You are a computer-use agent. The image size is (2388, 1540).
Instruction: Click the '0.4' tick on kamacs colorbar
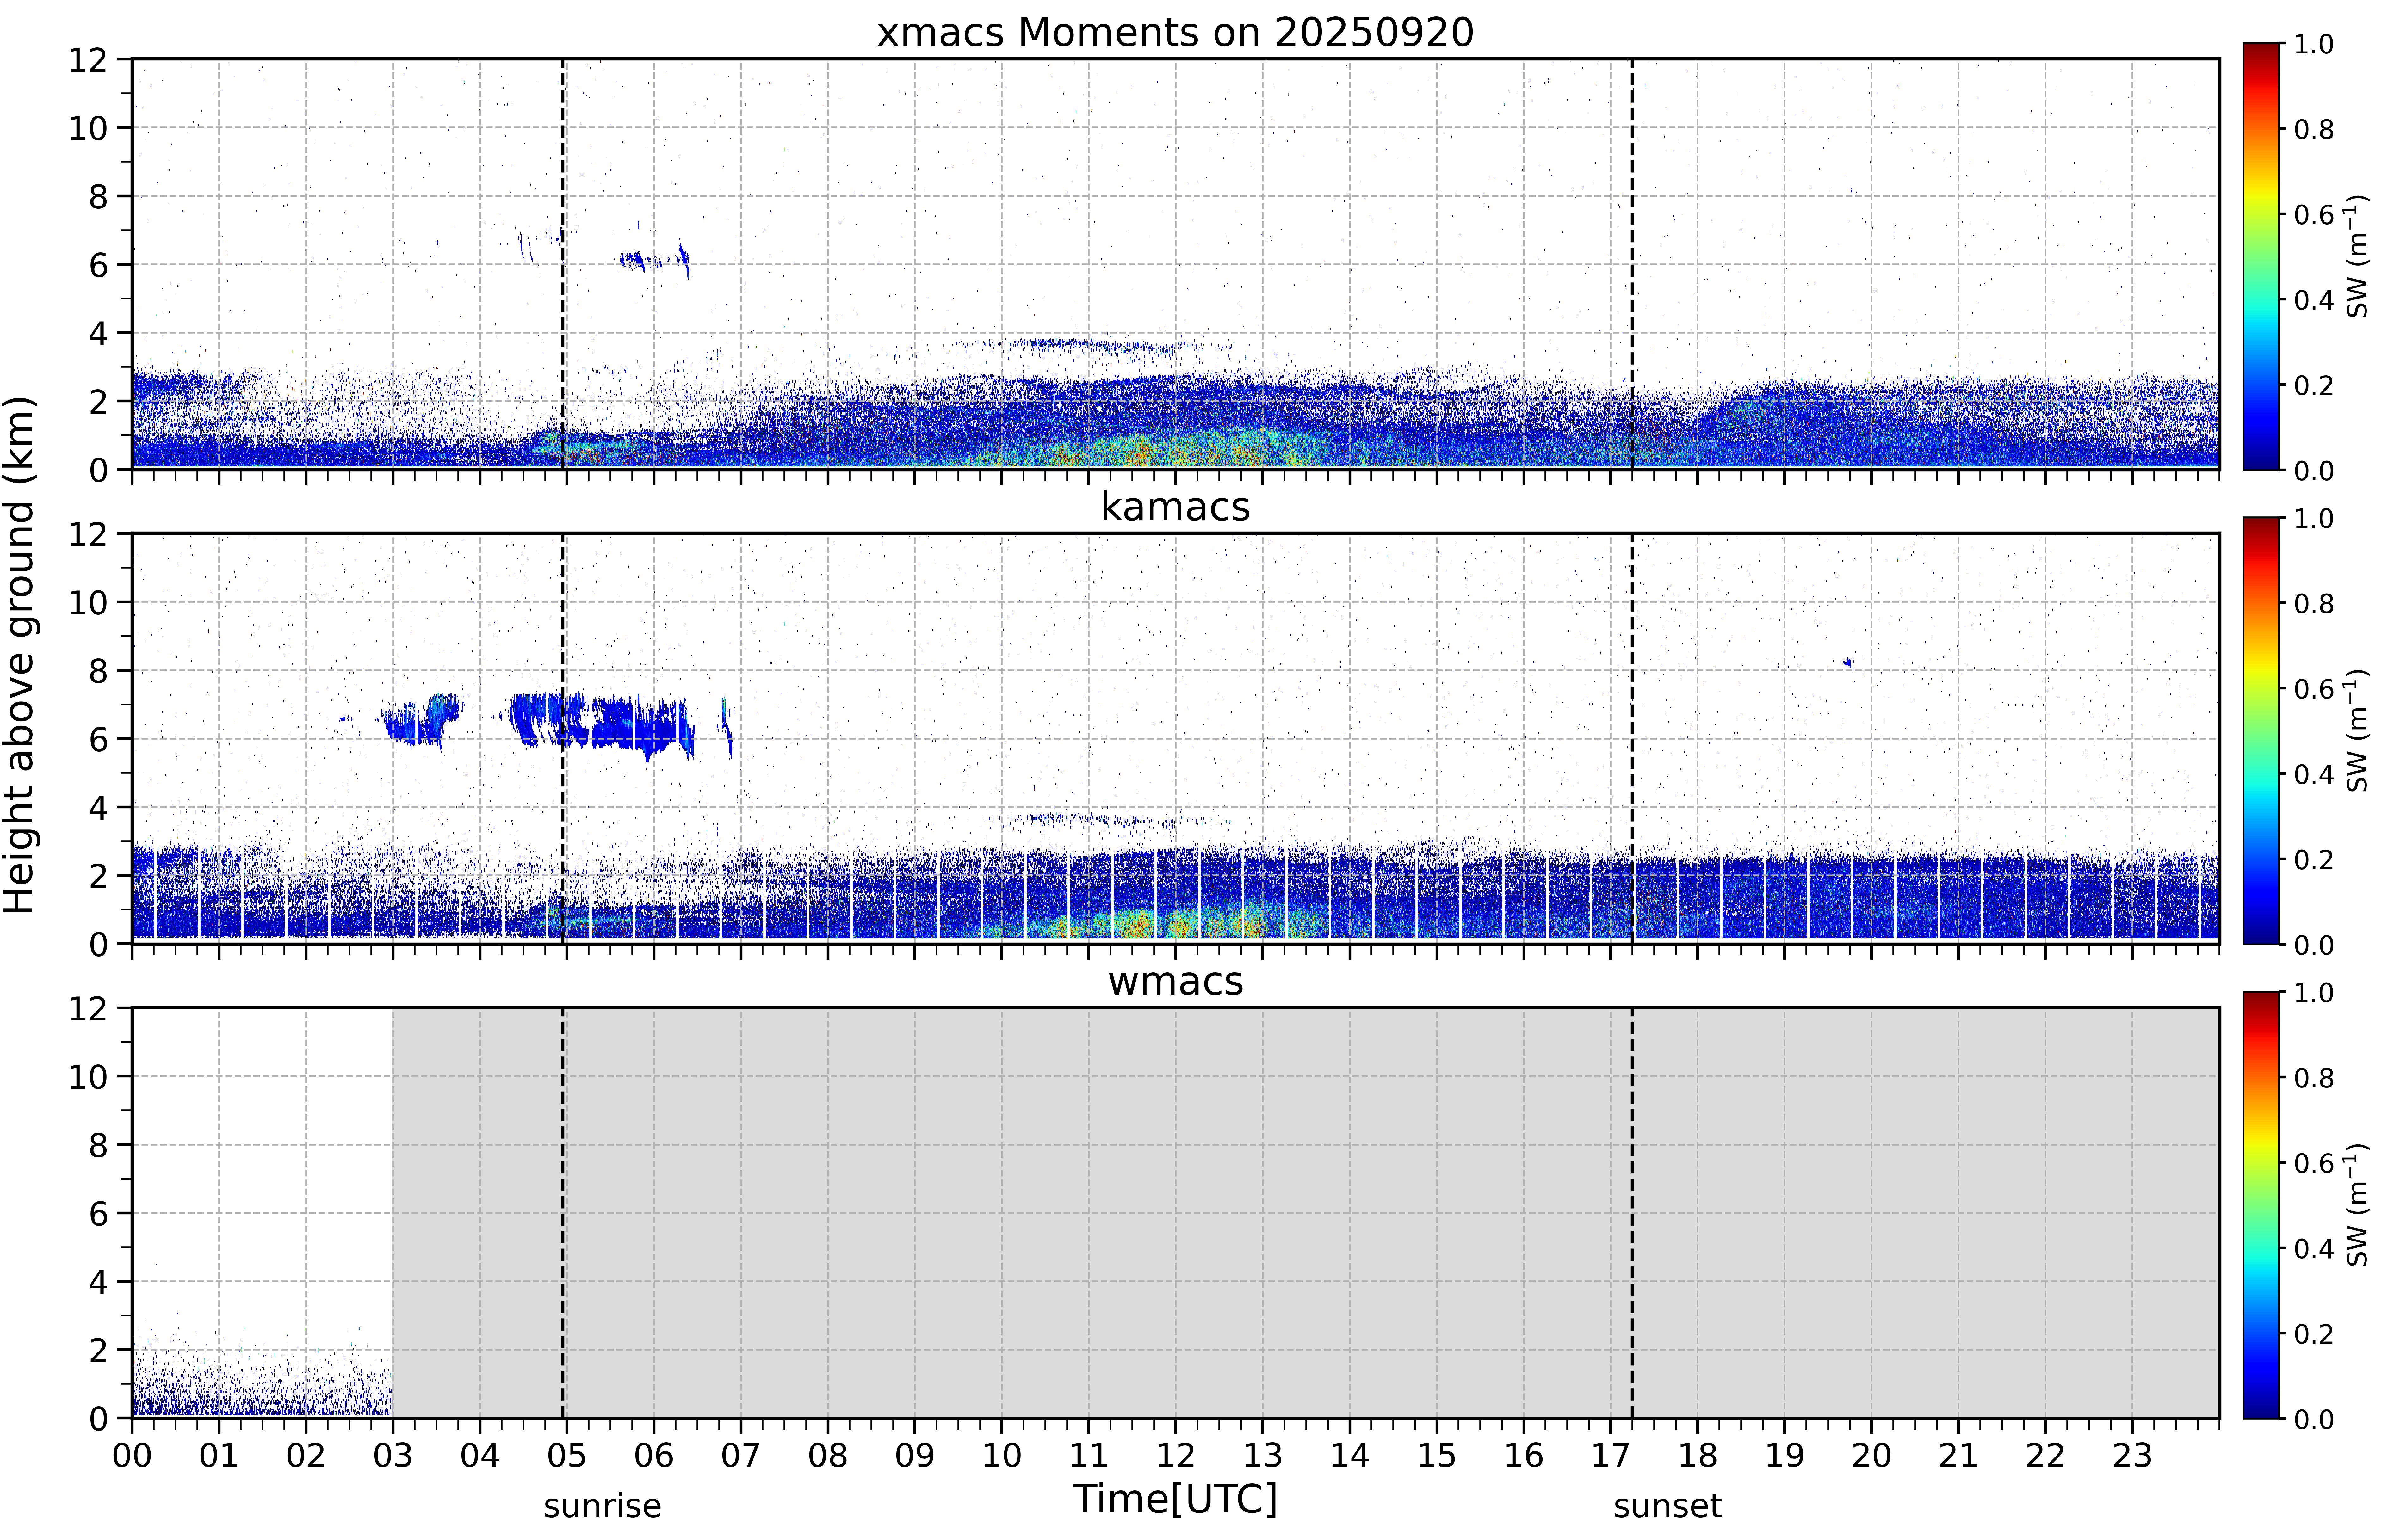2314,774
